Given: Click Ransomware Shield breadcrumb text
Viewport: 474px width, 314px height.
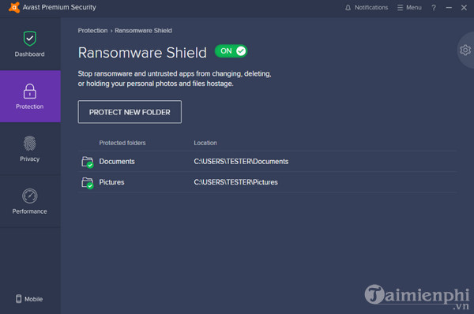Looking at the screenshot, I should tap(143, 31).
